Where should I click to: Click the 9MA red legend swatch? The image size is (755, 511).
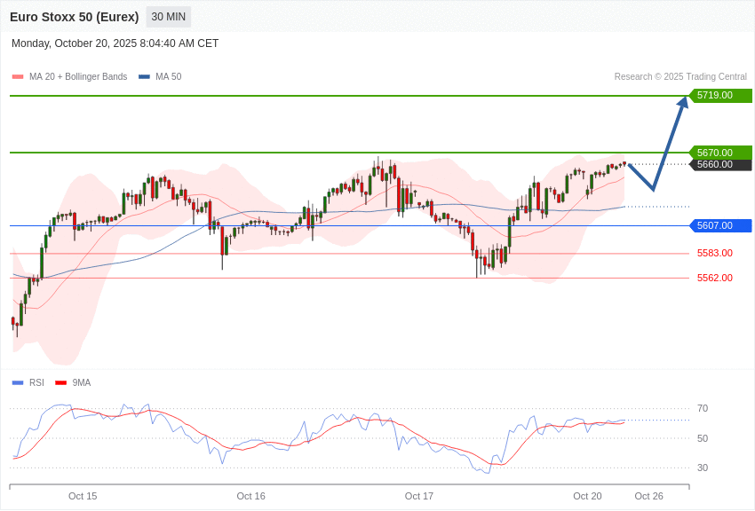[60, 383]
